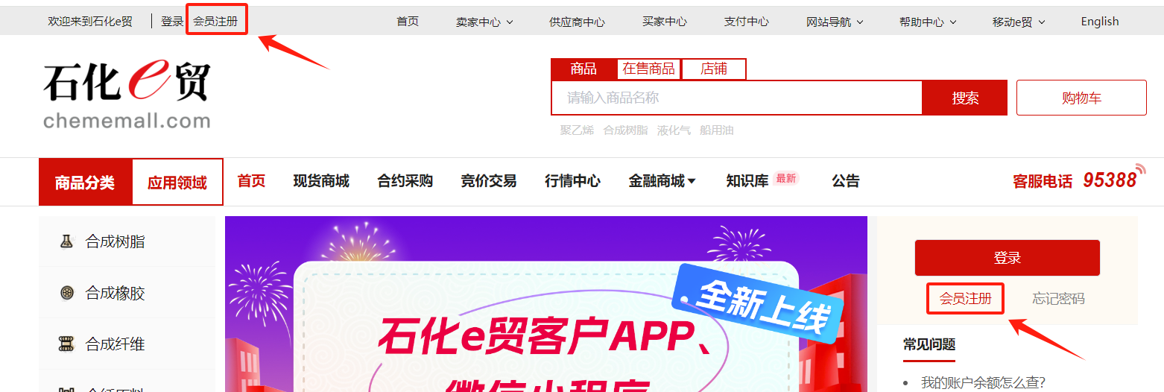Image resolution: width=1164 pixels, height=392 pixels.
Task: Open the 购物车 shopping cart button
Action: point(1081,98)
